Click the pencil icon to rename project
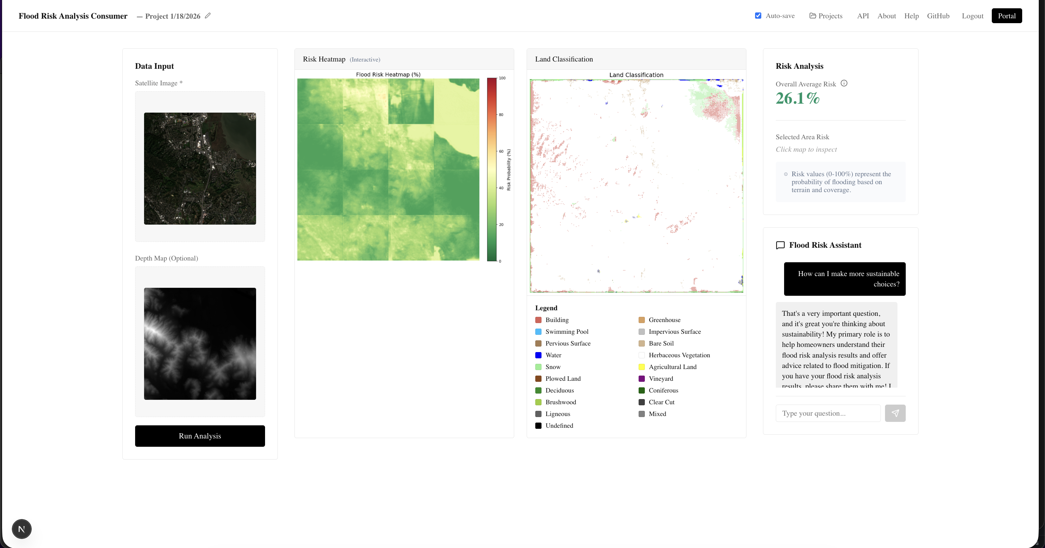1045x548 pixels. [x=208, y=16]
